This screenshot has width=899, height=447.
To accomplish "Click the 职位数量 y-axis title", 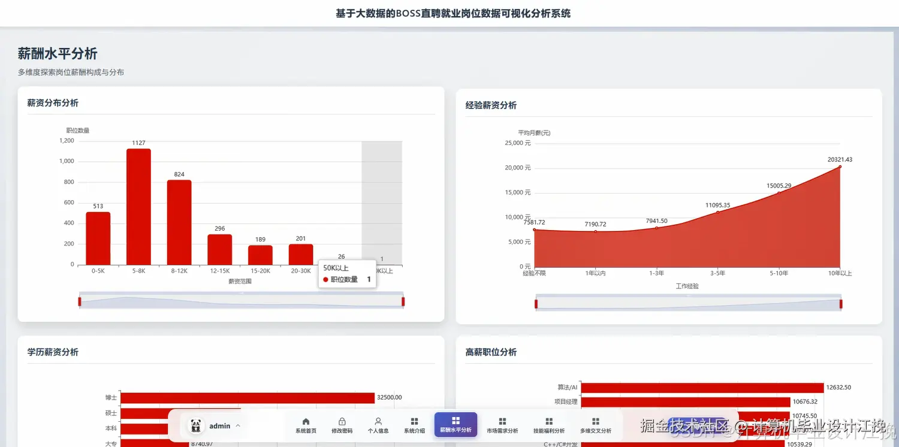I will (78, 131).
